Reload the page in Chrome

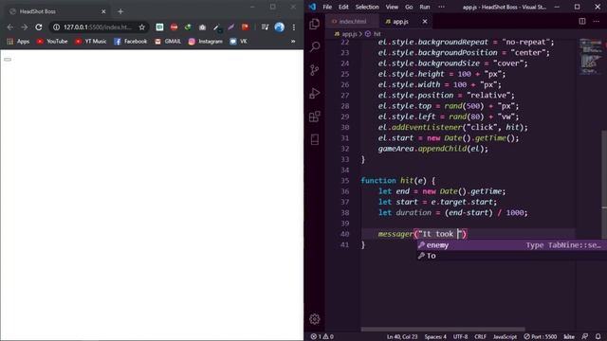39,27
